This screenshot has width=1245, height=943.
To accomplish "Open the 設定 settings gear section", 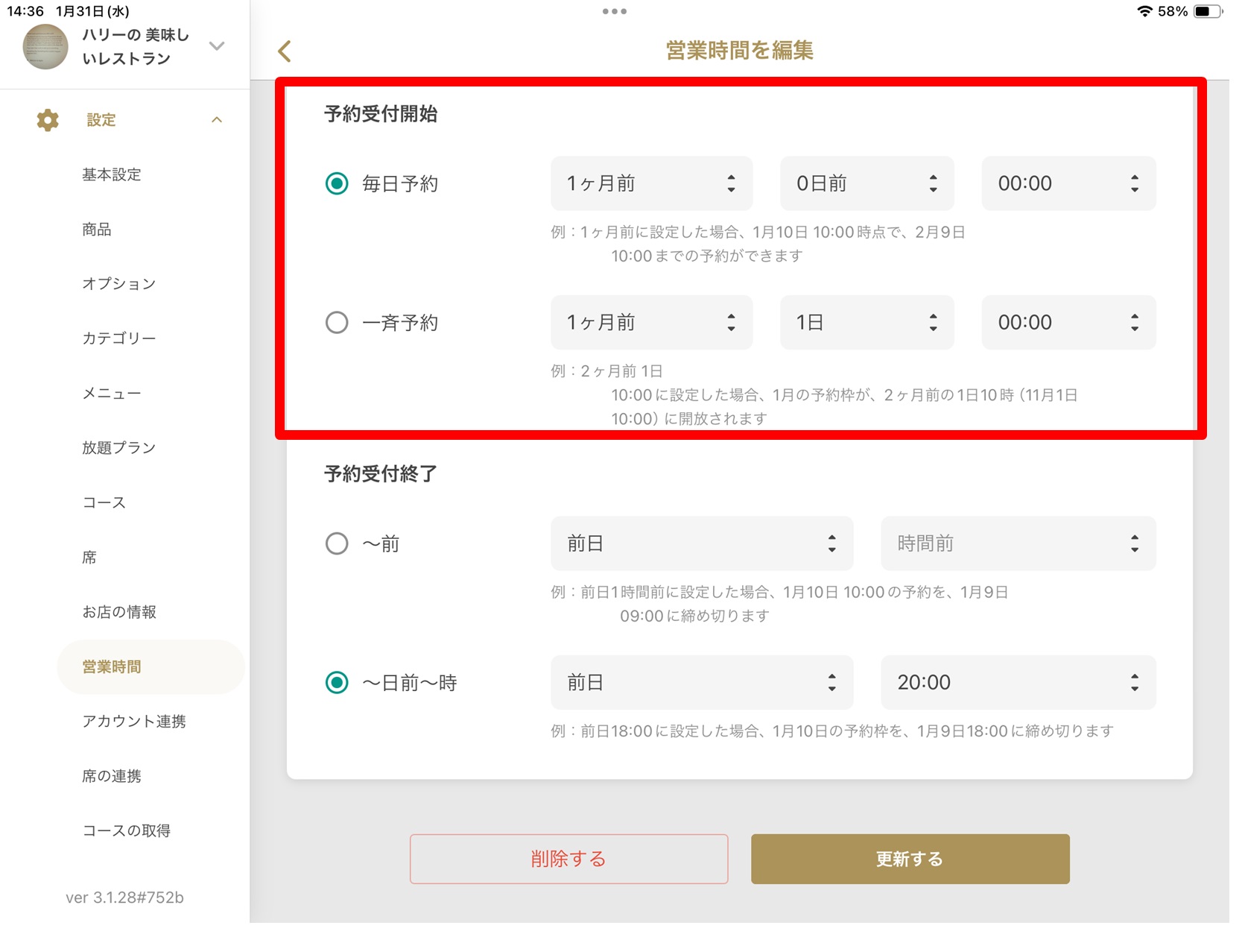I will pos(101,119).
